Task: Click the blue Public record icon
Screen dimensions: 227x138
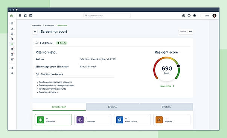Action: [x=120, y=120]
